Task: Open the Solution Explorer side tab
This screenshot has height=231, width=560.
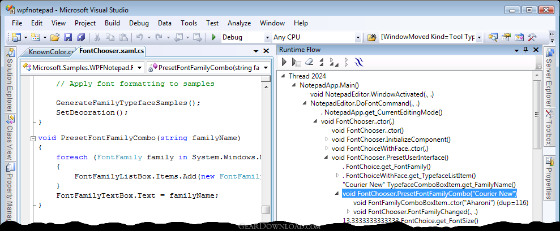Action: coord(10,80)
